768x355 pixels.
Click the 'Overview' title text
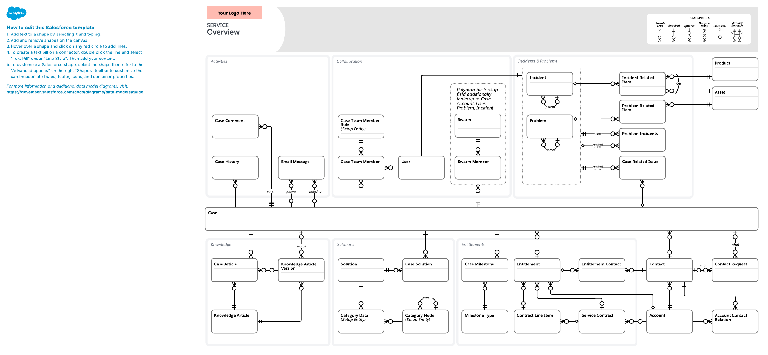click(223, 32)
